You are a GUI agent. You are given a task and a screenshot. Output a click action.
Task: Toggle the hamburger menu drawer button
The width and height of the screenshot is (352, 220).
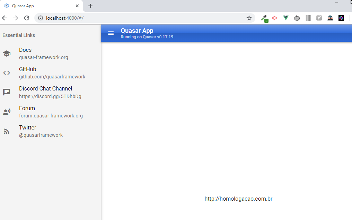pos(111,33)
